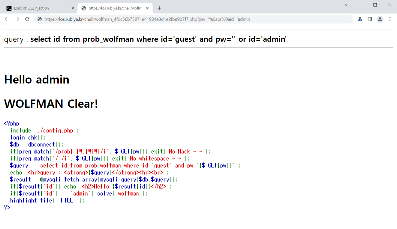The height and width of the screenshot is (229, 397).
Task: Click the query string text in bold
Action: (x=158, y=39)
